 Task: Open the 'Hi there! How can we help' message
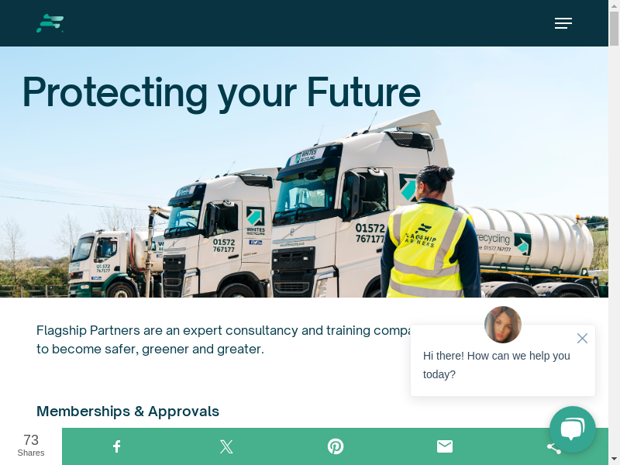coord(496,365)
